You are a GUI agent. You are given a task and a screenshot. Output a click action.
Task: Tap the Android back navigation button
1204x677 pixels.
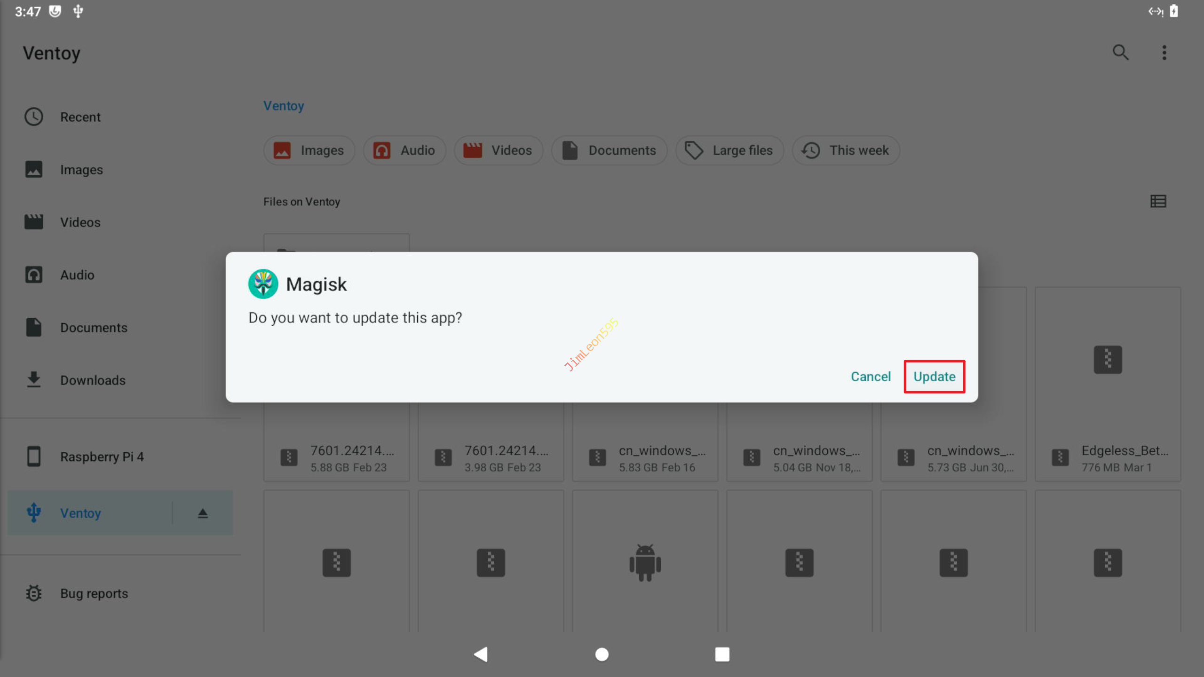pos(481,654)
